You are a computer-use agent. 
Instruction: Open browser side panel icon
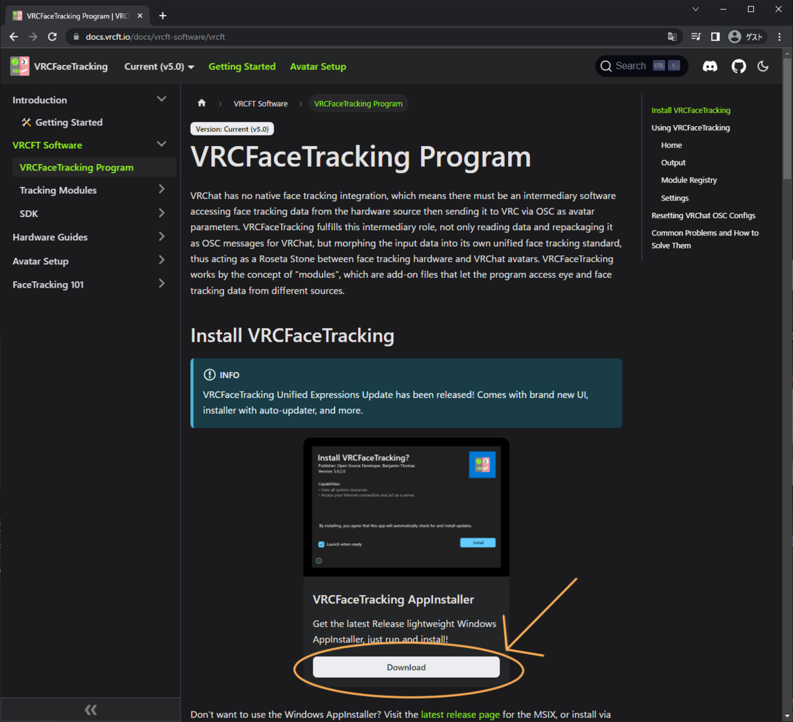pyautogui.click(x=715, y=37)
